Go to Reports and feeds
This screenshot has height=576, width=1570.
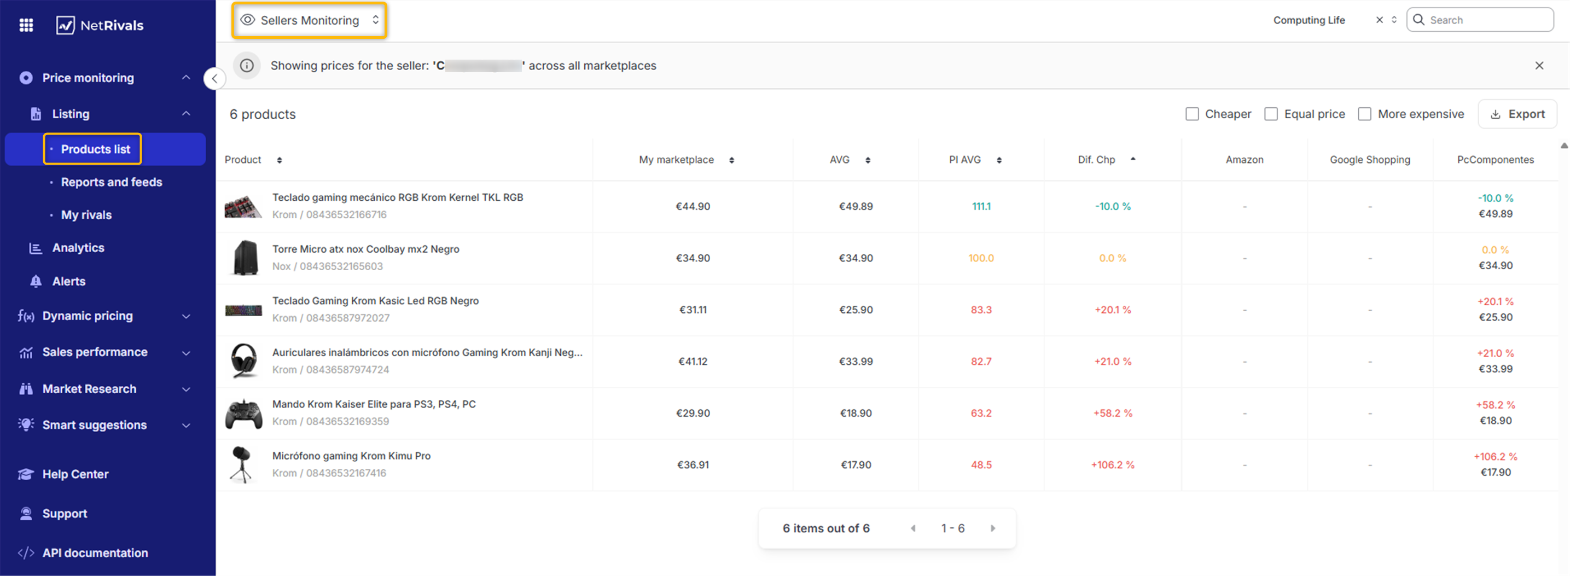112,182
